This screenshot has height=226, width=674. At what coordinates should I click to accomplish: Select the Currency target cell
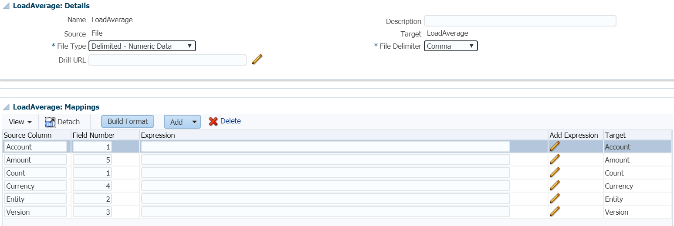click(x=637, y=186)
